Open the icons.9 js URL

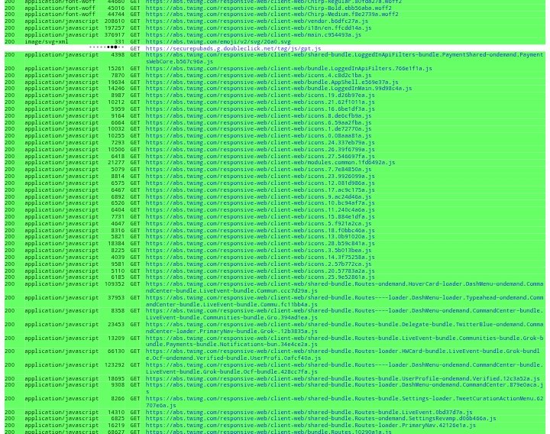point(258,197)
